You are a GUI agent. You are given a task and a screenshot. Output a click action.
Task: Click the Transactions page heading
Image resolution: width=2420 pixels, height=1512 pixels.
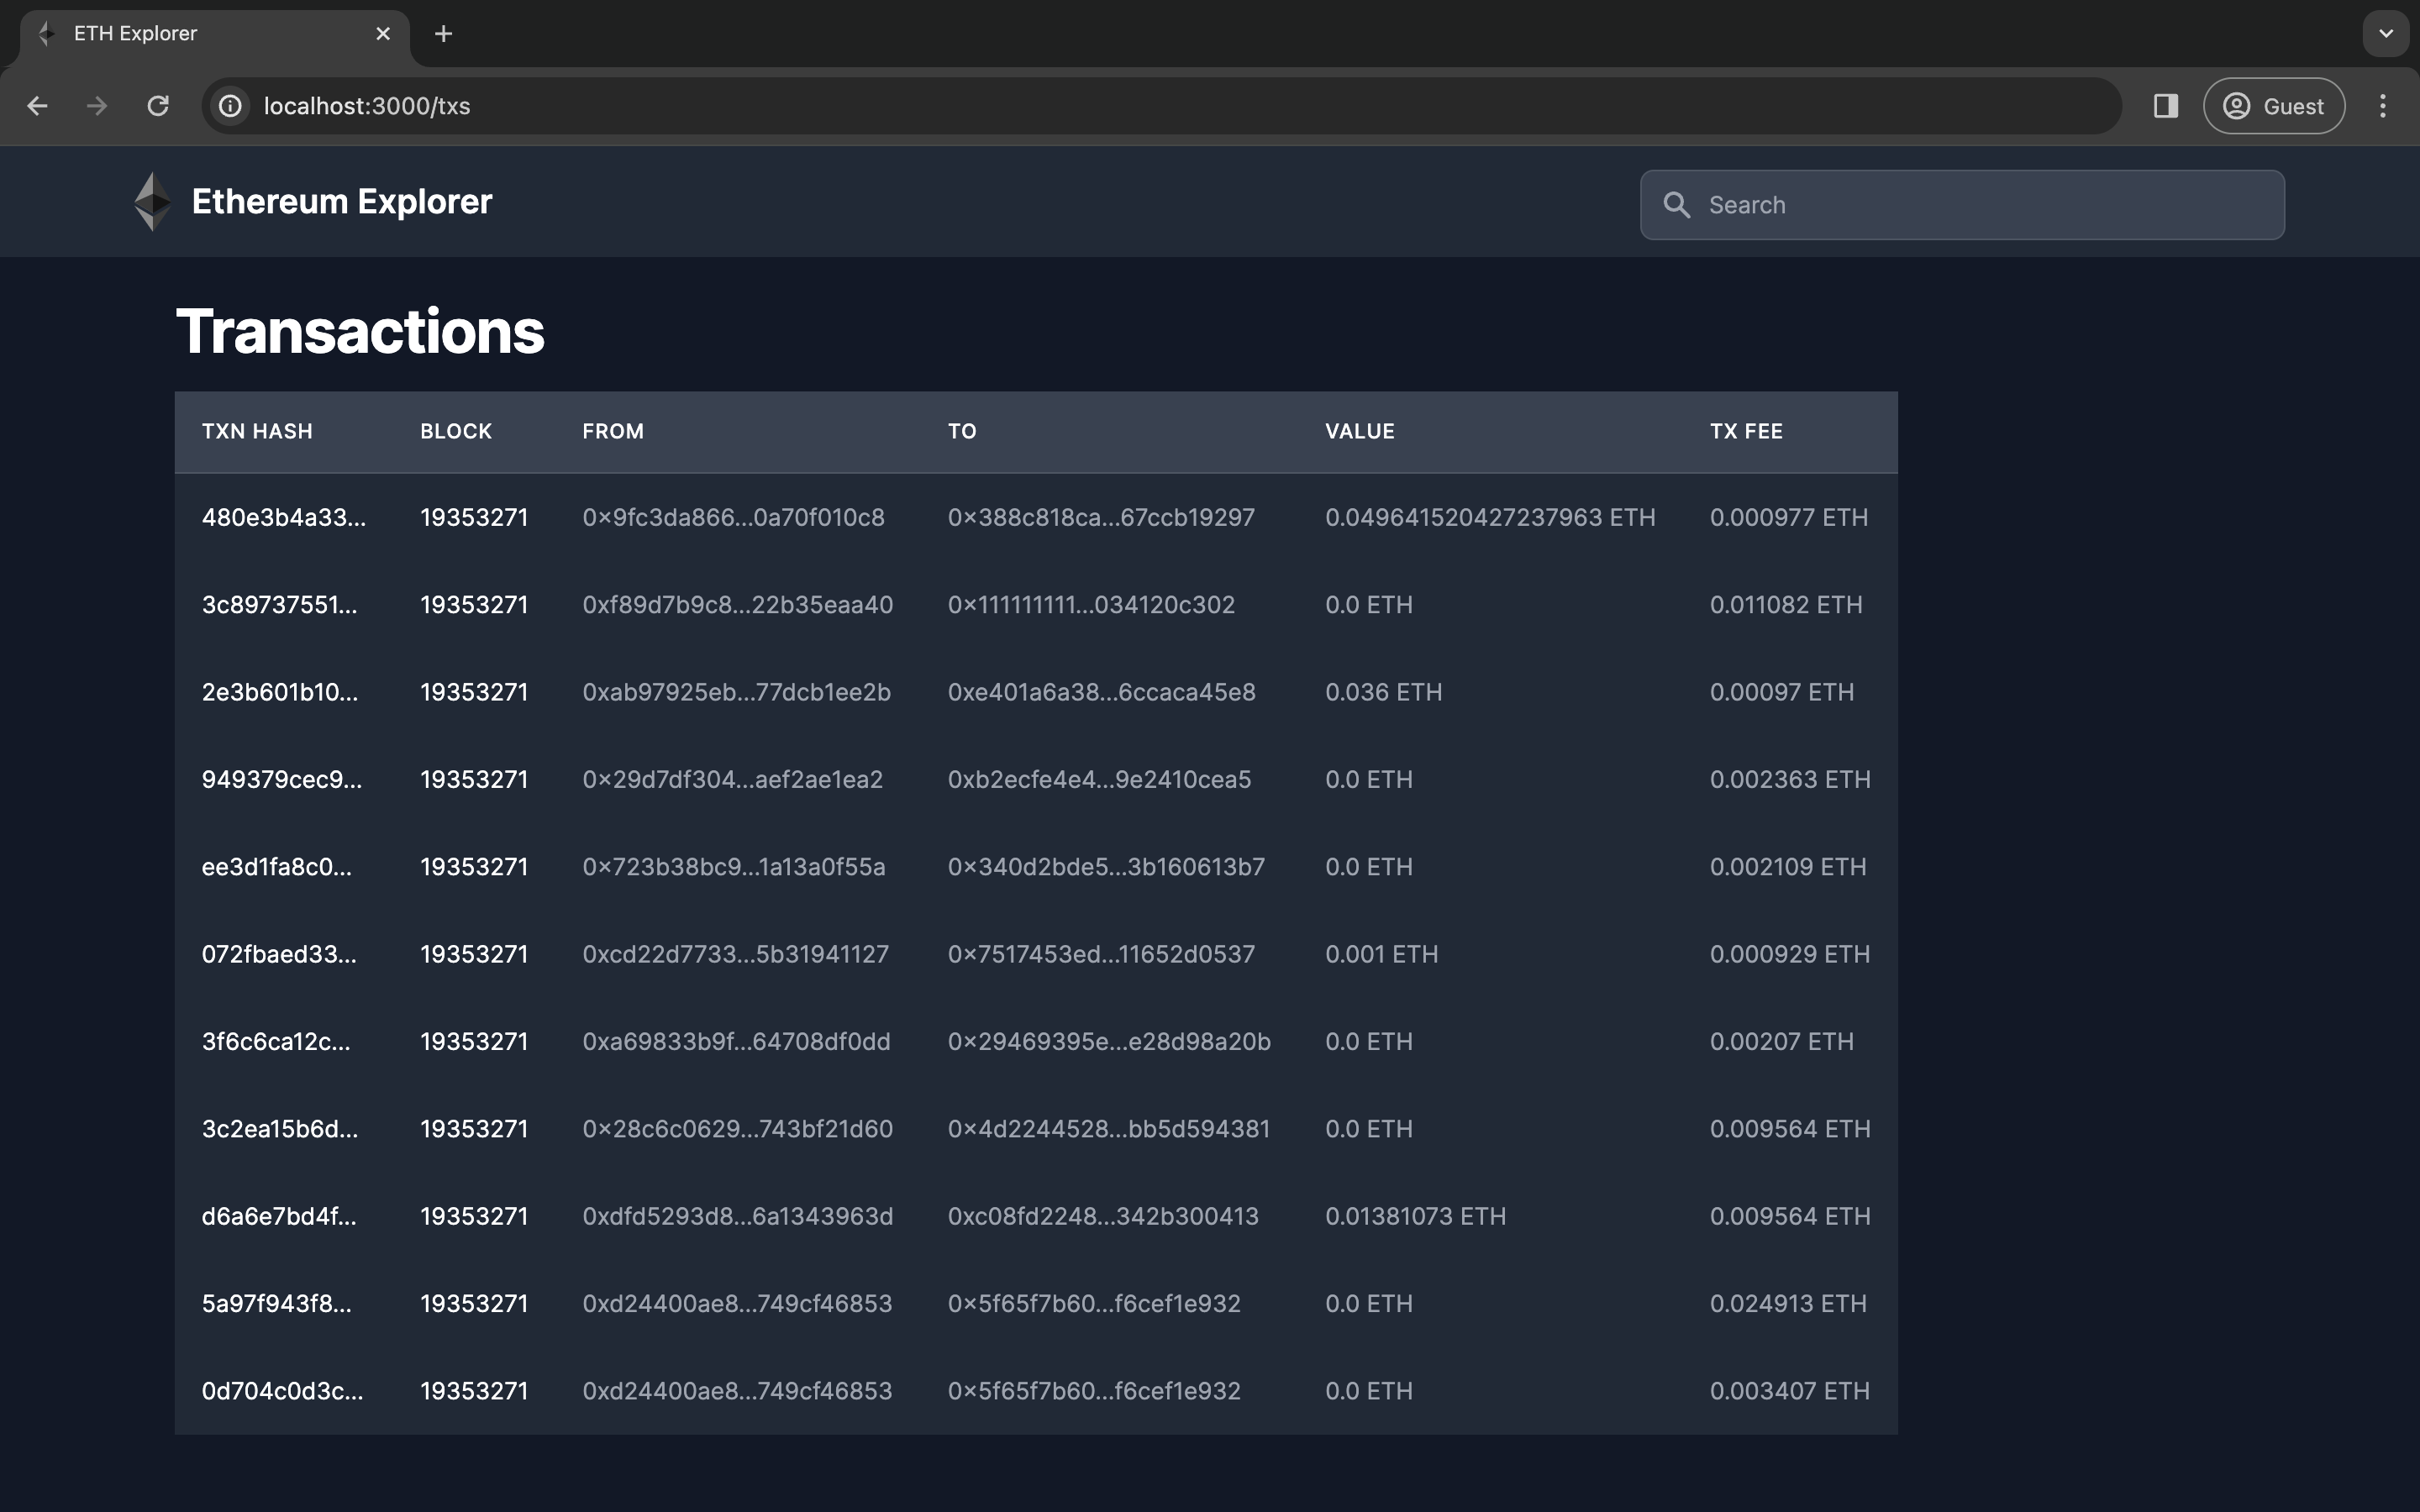pyautogui.click(x=360, y=331)
